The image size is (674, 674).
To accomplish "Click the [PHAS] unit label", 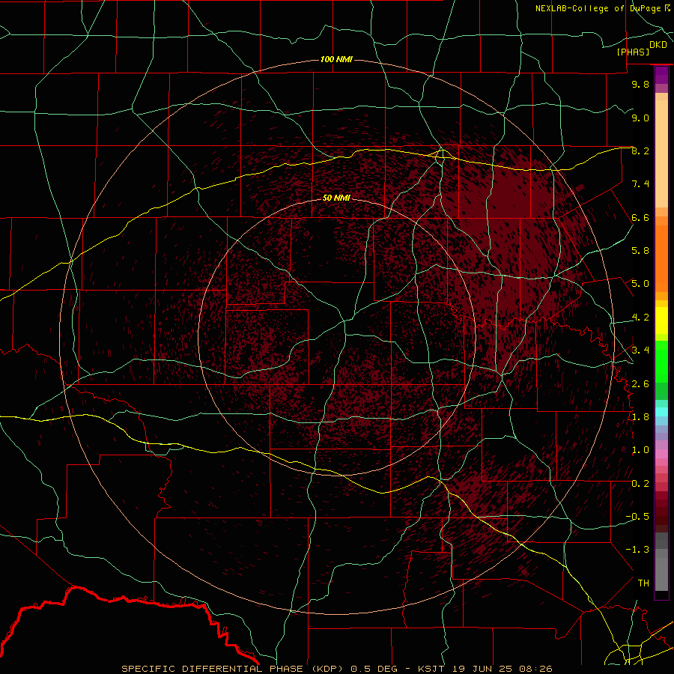I will (x=633, y=52).
